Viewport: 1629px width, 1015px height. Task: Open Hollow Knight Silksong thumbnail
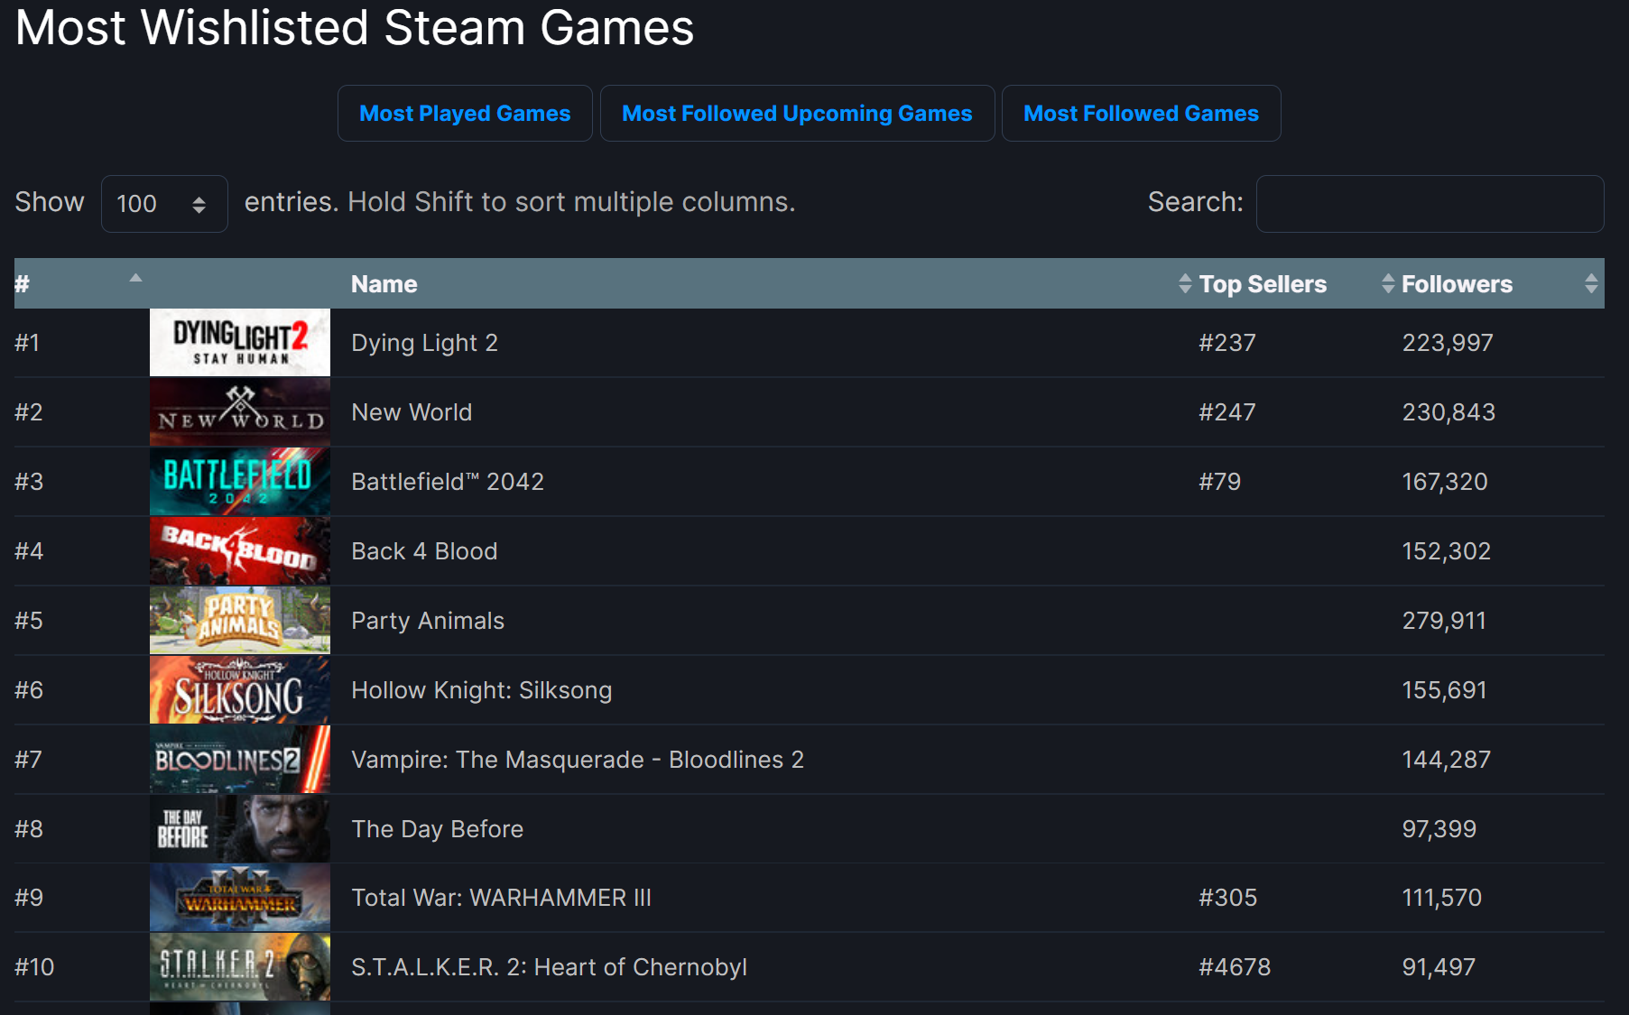[240, 690]
